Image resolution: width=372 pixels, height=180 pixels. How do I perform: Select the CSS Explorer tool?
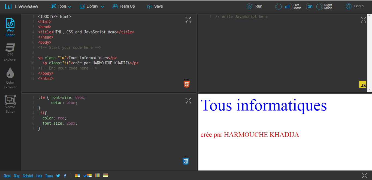point(10,52)
